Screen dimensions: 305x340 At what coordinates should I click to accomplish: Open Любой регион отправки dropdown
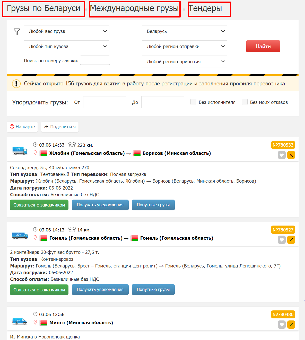184,47
